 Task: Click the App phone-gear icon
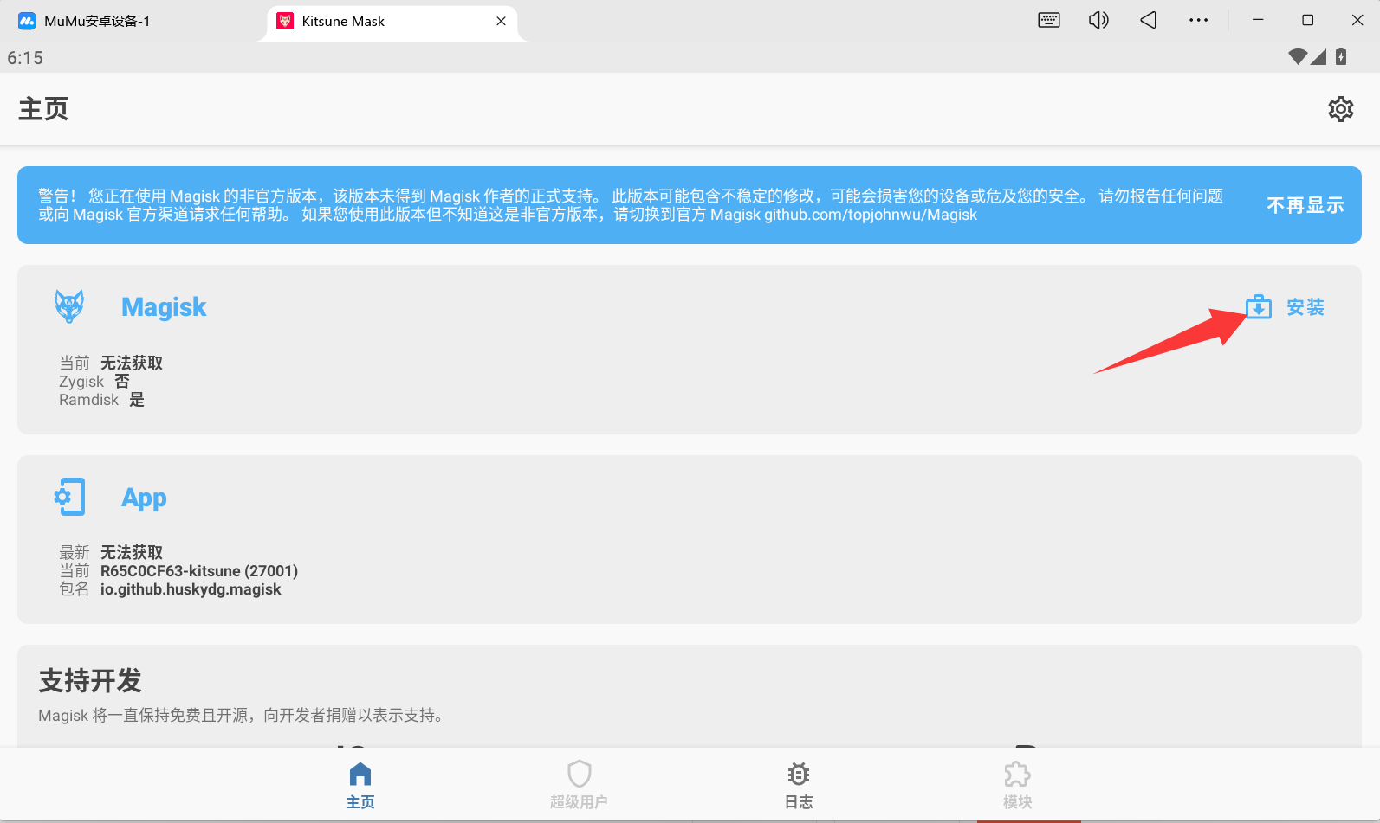coord(69,497)
